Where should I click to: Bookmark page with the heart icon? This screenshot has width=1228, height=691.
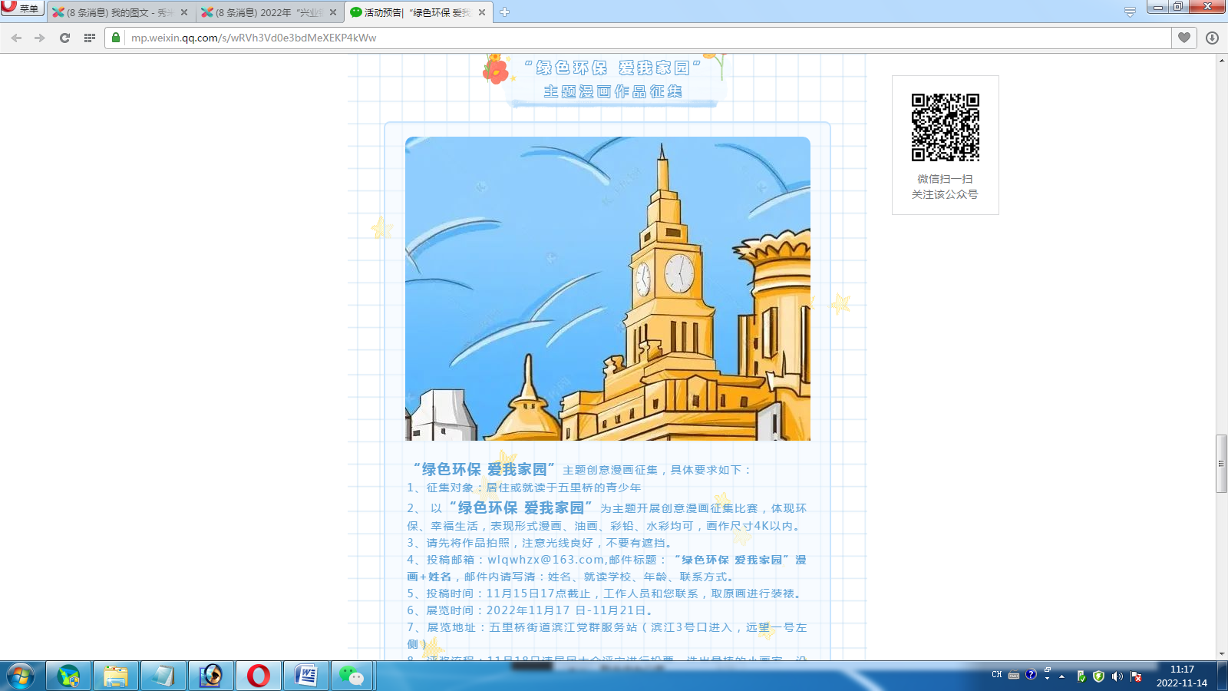(x=1184, y=38)
